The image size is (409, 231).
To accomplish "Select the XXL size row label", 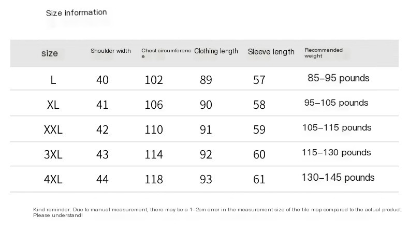I will [x=53, y=129].
